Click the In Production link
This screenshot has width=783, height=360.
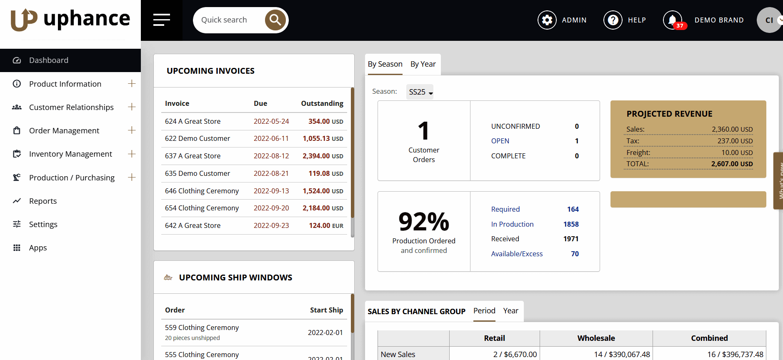coord(512,224)
